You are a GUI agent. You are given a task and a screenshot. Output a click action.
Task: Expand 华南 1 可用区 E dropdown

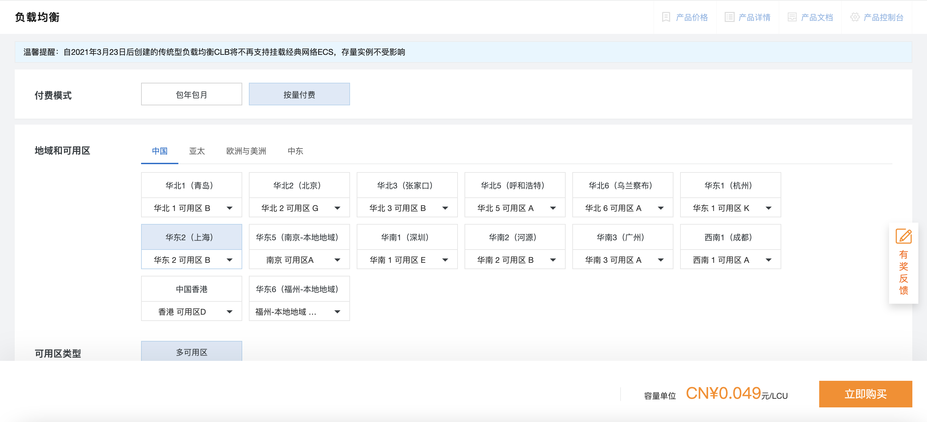point(407,260)
